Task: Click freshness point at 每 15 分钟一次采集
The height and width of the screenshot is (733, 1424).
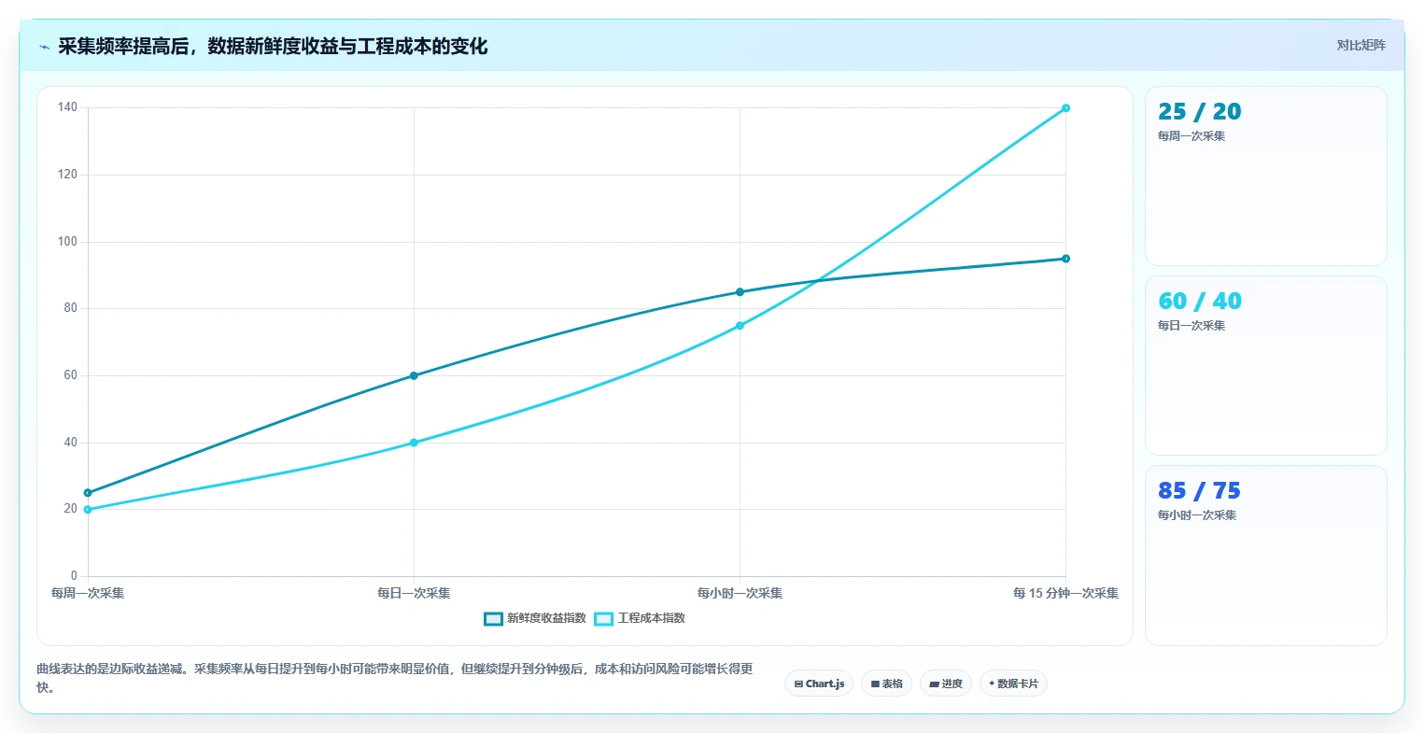Action: tap(1065, 259)
